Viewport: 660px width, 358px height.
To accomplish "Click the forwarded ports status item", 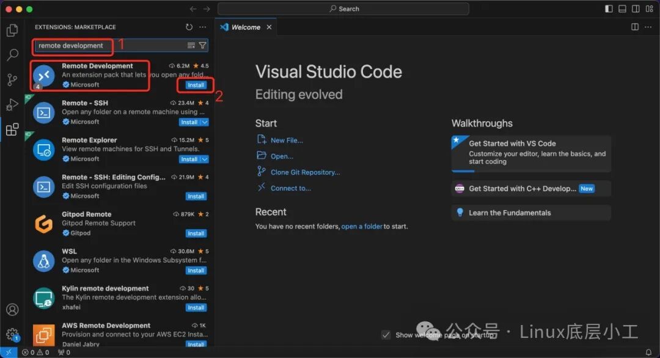I will pyautogui.click(x=64, y=353).
